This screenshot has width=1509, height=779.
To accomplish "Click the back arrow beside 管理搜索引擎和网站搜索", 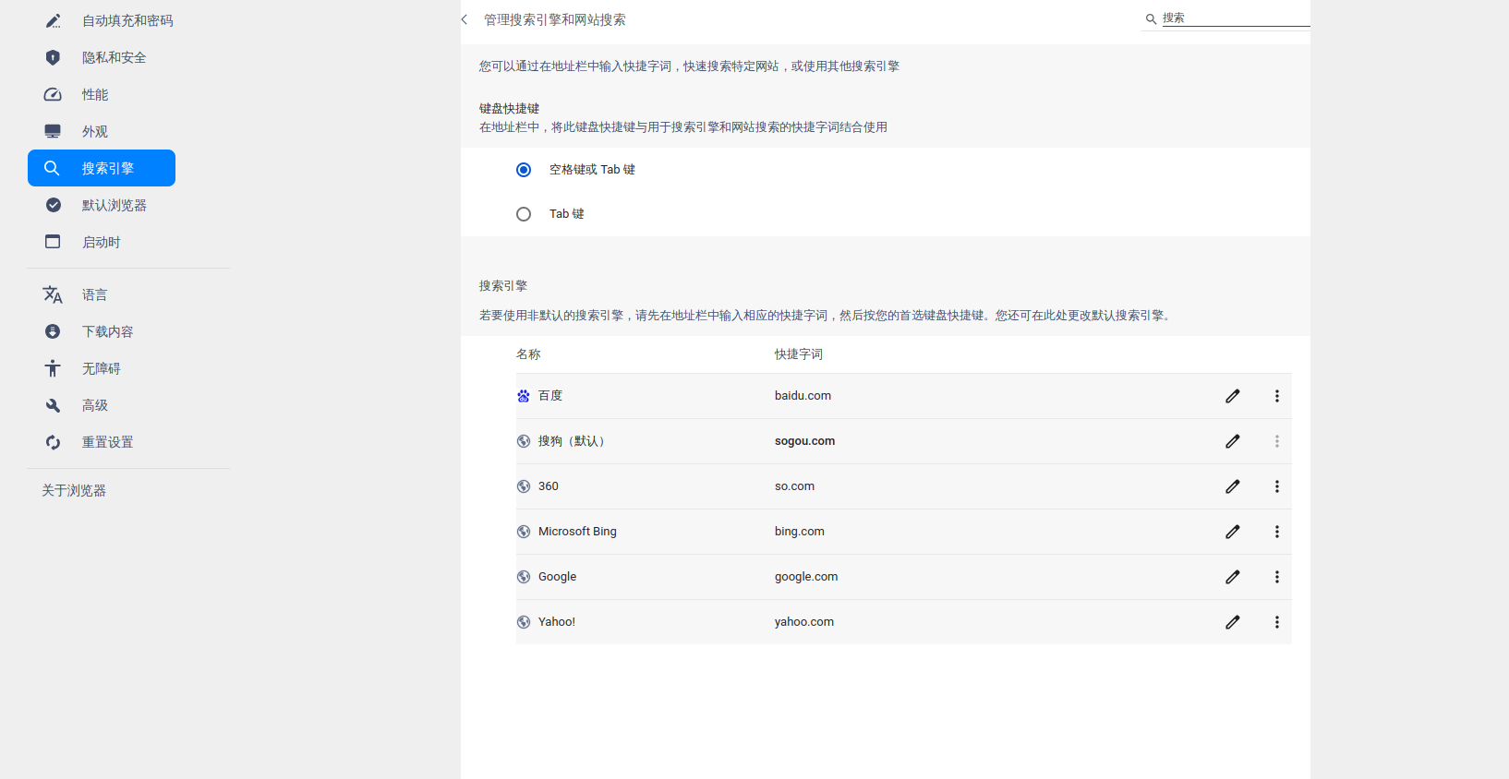I will tap(465, 19).
